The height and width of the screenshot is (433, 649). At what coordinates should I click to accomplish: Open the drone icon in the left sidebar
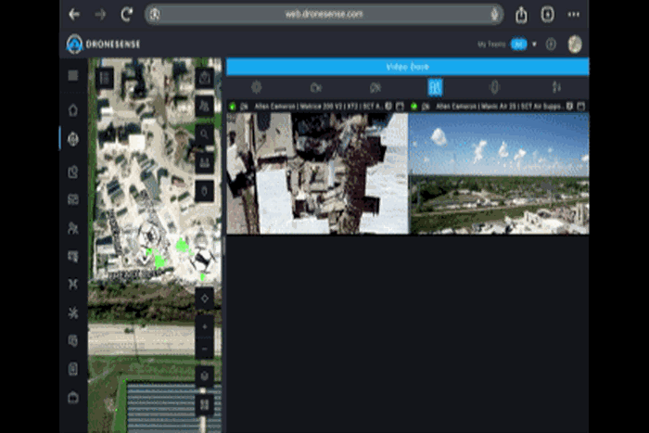coord(73,283)
